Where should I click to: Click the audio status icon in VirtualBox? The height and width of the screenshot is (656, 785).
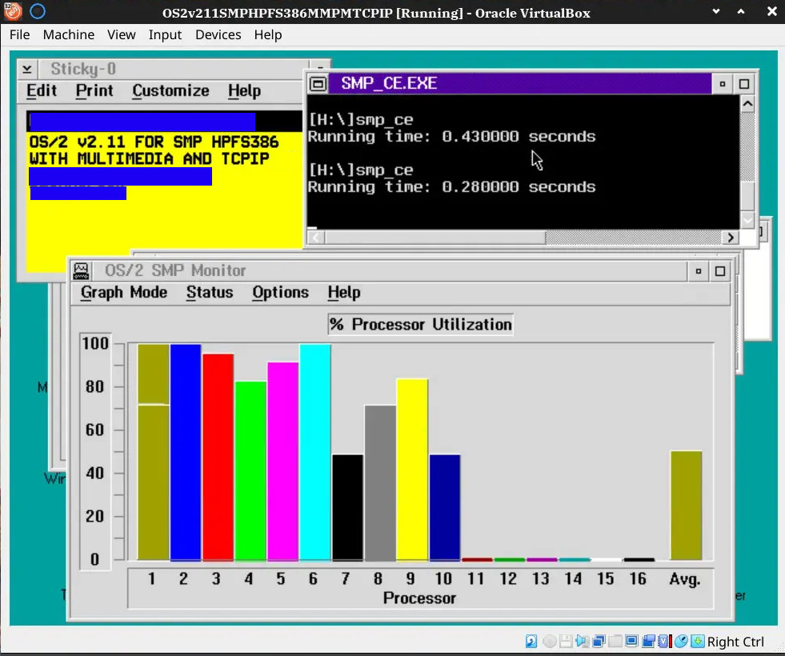(583, 641)
